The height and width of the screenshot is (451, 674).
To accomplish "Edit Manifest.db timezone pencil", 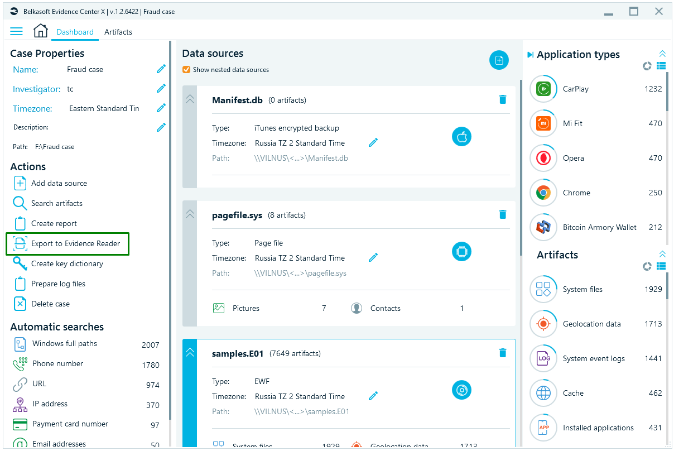I will click(x=373, y=142).
